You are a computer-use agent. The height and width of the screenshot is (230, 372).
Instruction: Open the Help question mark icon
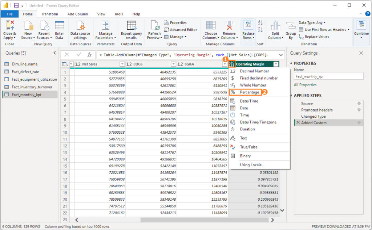pyautogui.click(x=368, y=14)
